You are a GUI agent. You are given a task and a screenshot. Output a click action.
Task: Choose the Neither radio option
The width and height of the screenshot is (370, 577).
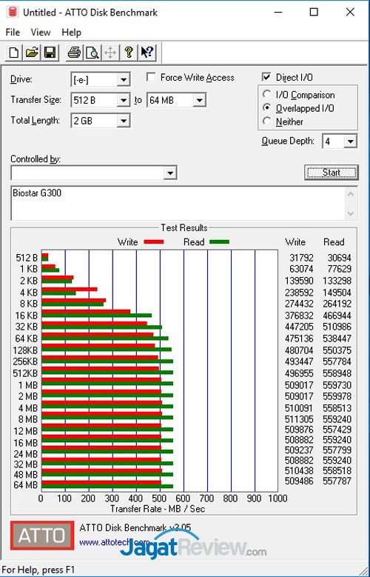(x=267, y=121)
